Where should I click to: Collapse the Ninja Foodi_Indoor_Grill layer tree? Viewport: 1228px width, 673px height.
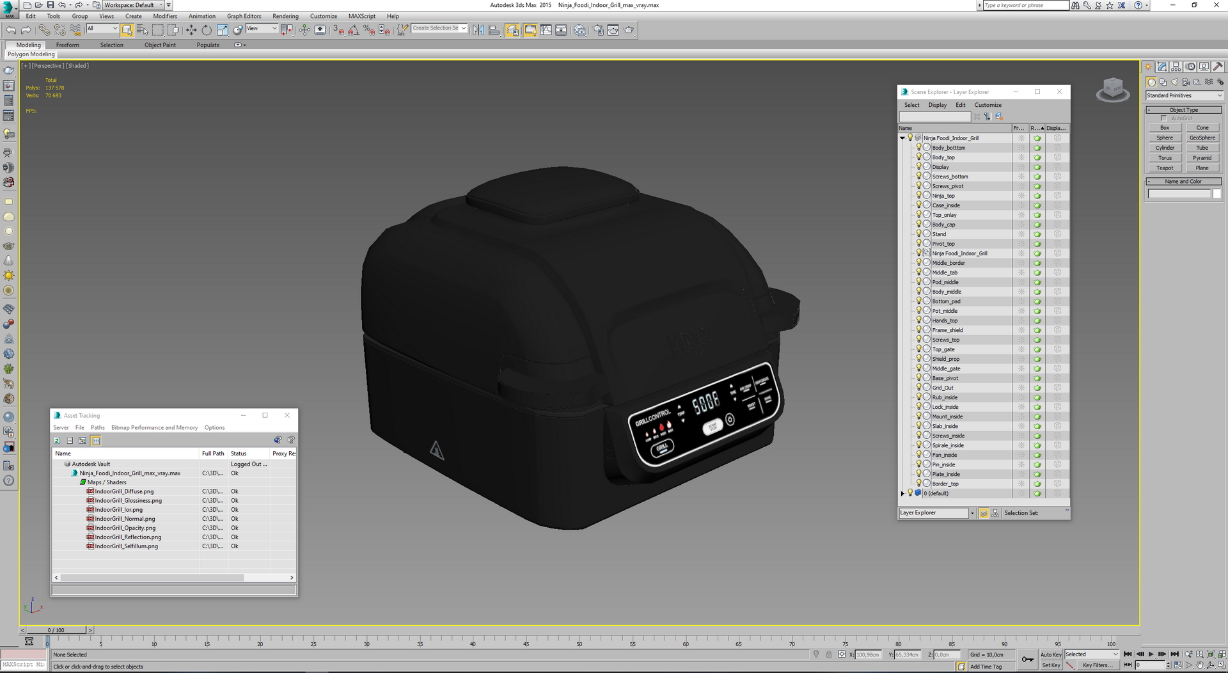pos(902,138)
